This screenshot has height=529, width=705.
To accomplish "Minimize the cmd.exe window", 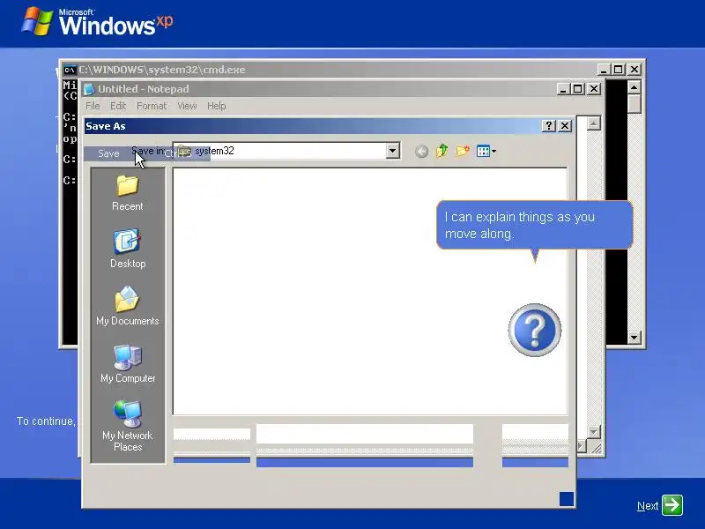I will (x=604, y=70).
